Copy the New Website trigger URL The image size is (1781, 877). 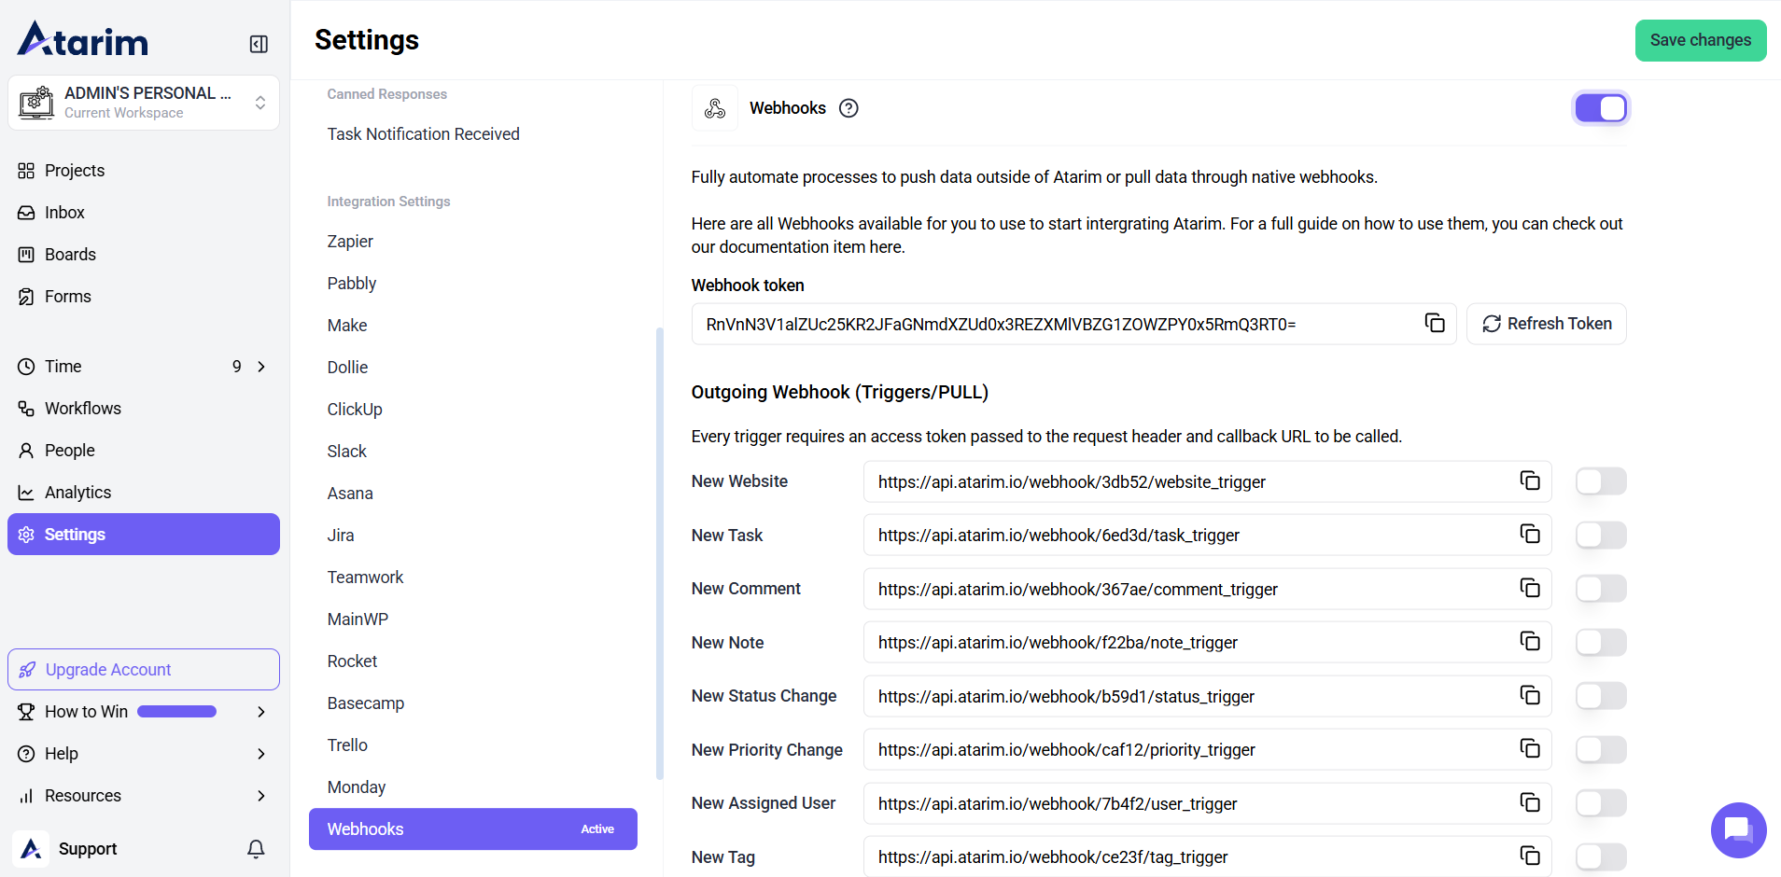click(1530, 480)
